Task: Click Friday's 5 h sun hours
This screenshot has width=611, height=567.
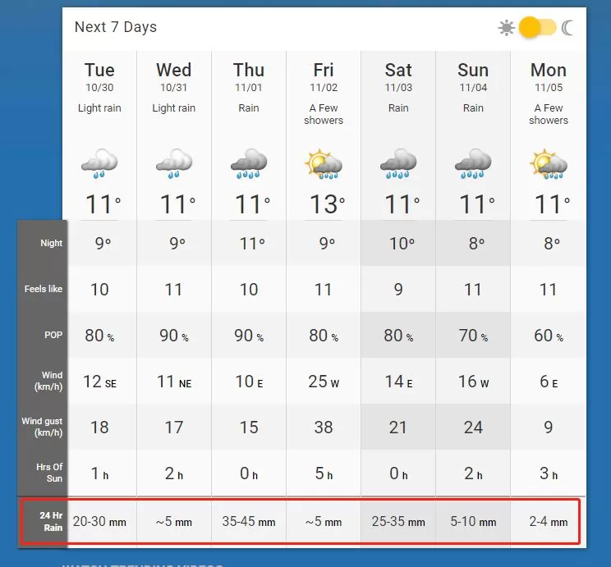Action: coord(324,473)
